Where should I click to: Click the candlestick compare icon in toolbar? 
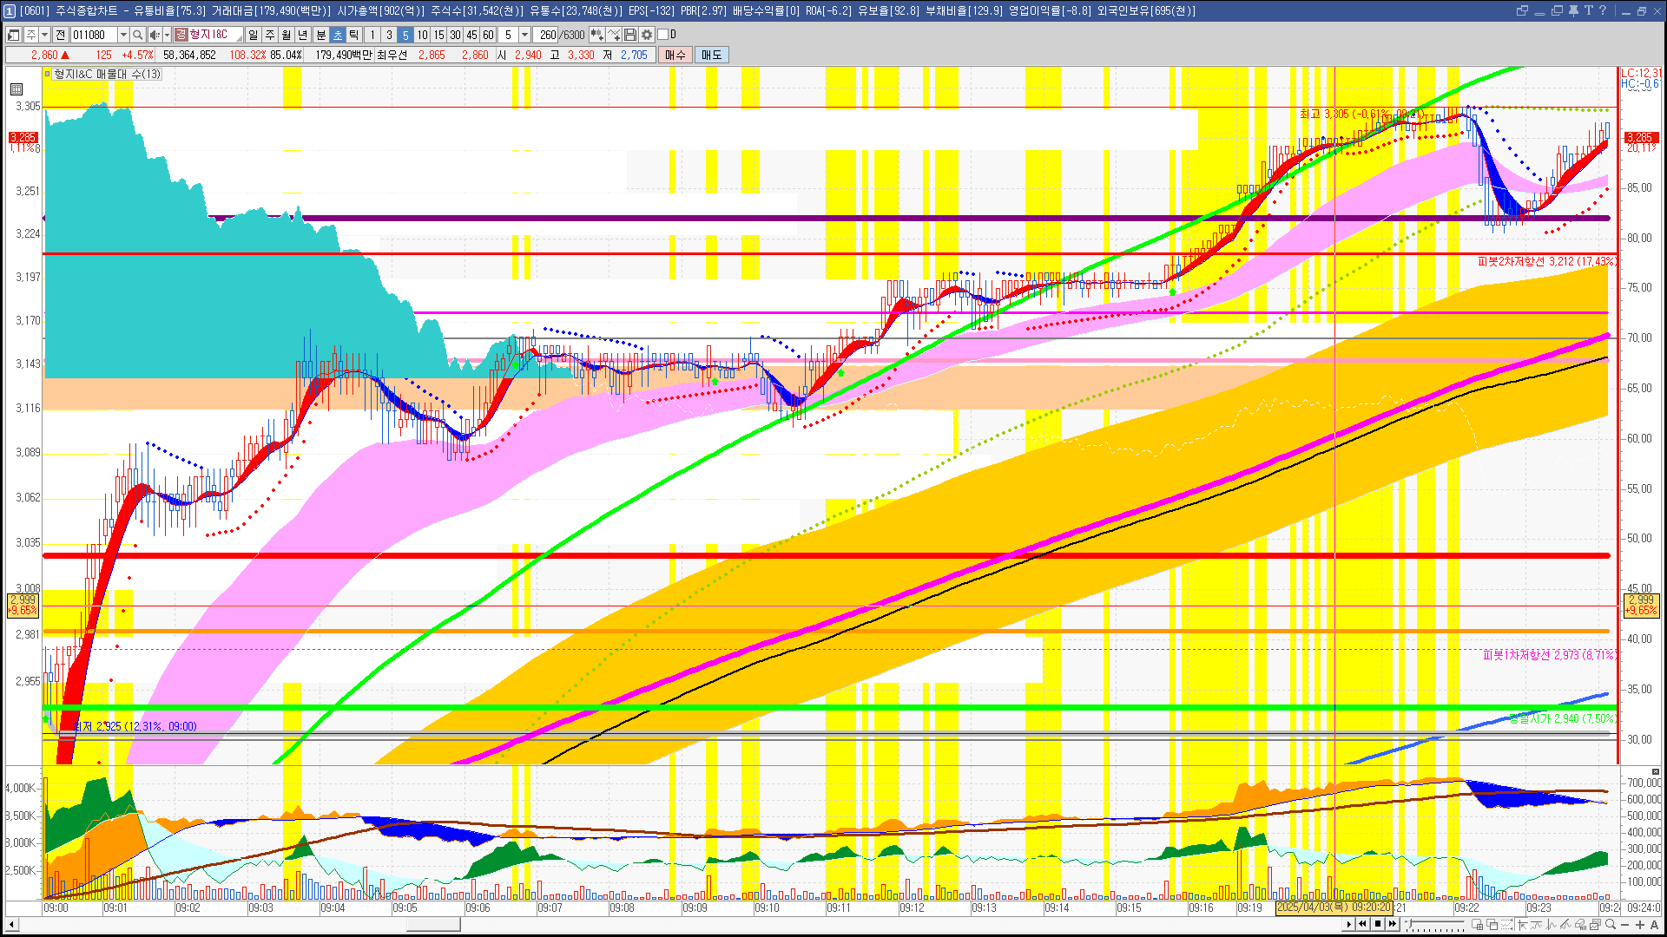(x=597, y=35)
